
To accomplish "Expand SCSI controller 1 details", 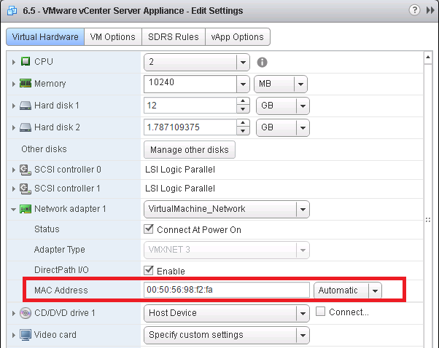I will [x=13, y=189].
